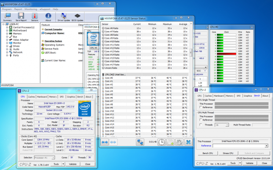Expand the Memory tree node
The width and height of the screenshot is (273, 170).
coord(7,33)
